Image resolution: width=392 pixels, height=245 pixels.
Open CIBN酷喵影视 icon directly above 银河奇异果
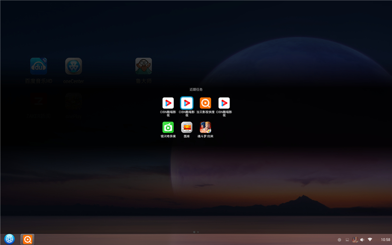(168, 103)
